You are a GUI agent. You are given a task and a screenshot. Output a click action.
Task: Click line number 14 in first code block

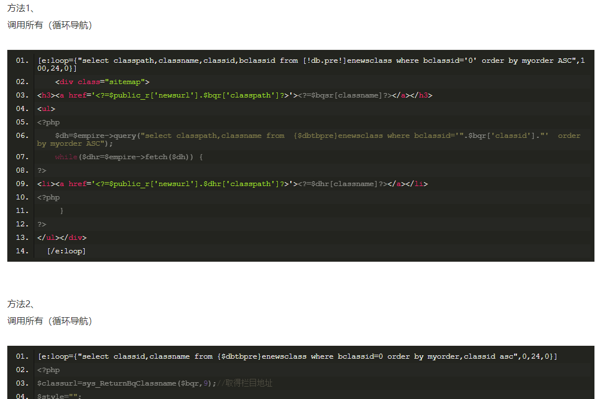pos(22,251)
